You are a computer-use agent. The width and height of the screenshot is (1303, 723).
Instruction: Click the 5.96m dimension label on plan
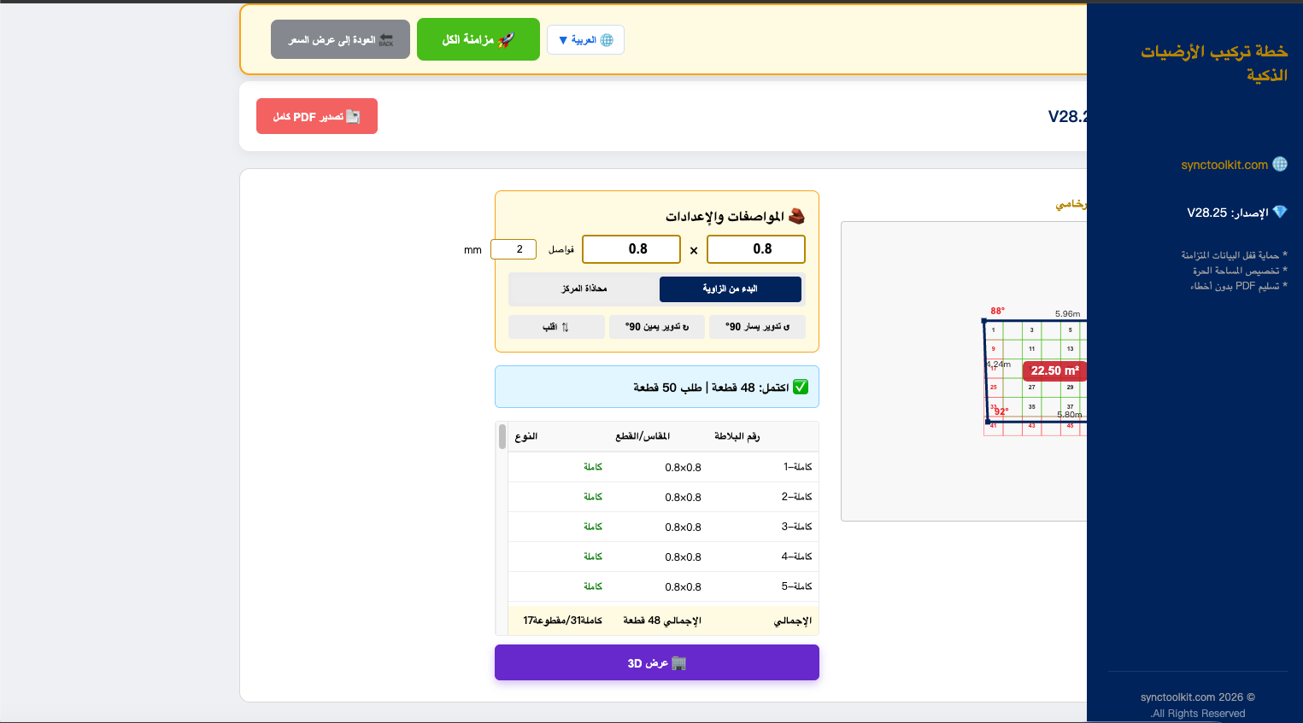coord(1067,314)
